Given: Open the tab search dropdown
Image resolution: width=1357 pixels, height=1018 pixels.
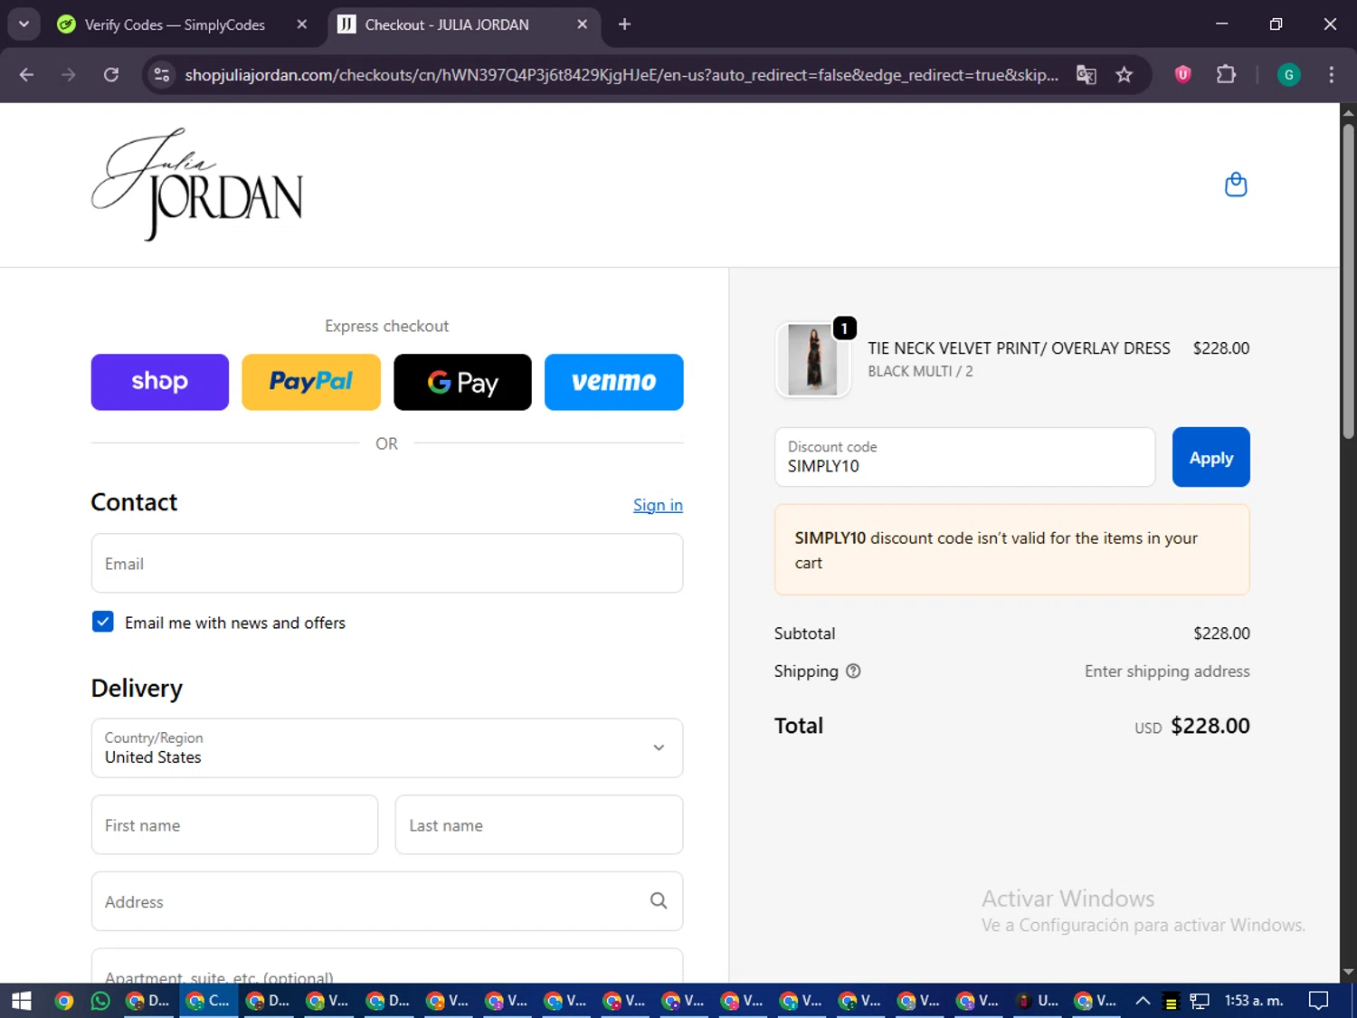Looking at the screenshot, I should [x=24, y=24].
